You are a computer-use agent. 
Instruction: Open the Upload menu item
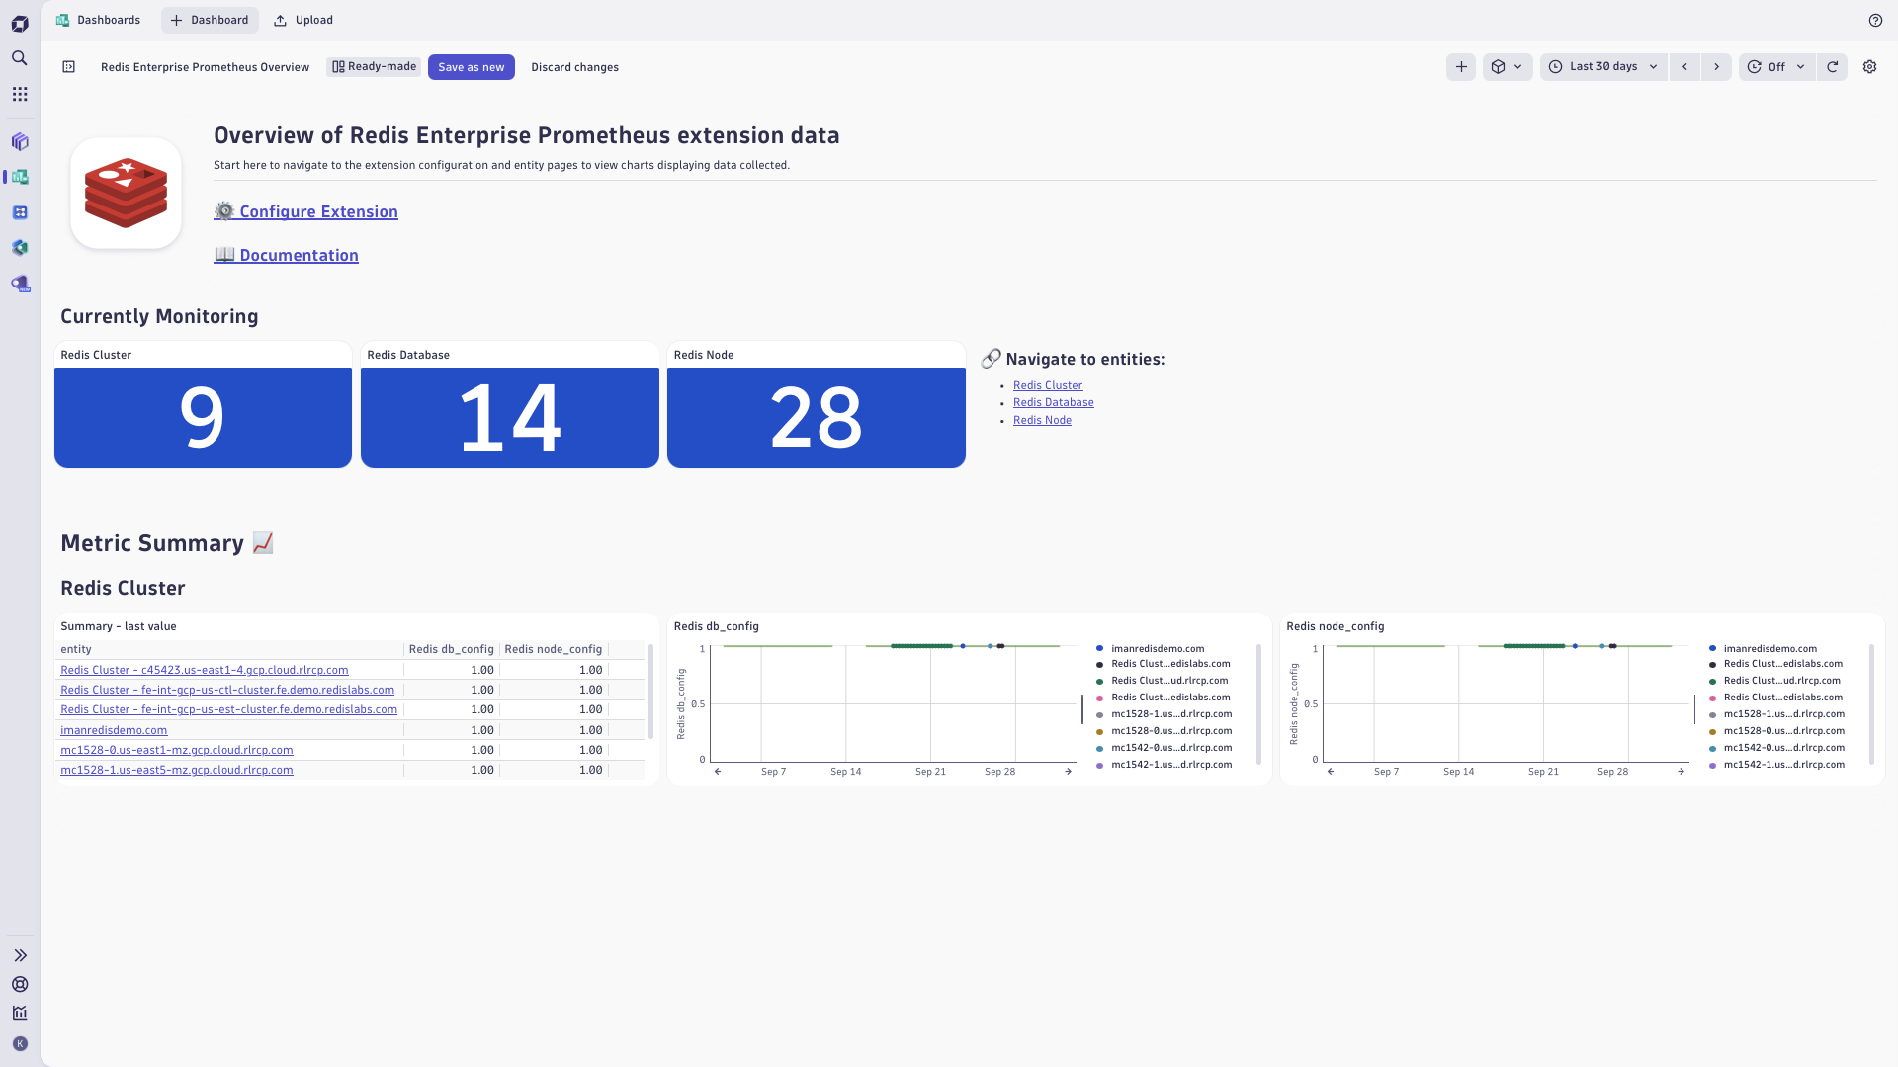[x=302, y=20]
